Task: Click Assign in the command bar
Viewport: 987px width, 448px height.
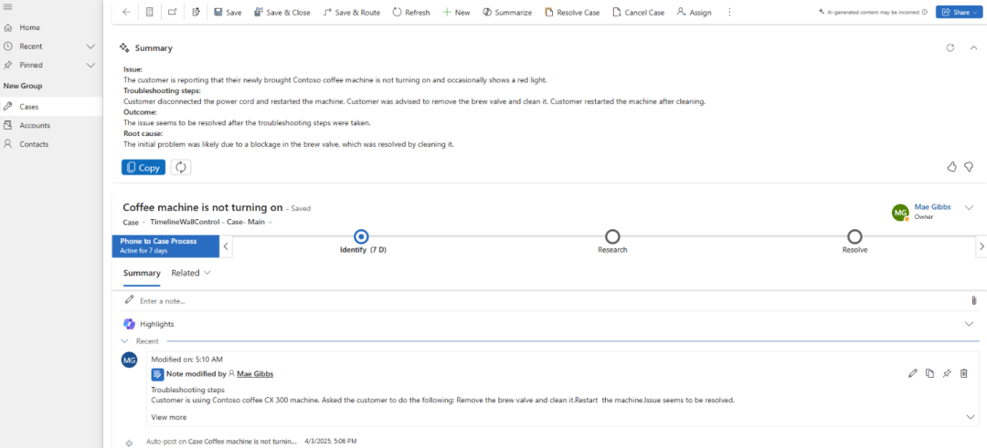Action: [695, 13]
